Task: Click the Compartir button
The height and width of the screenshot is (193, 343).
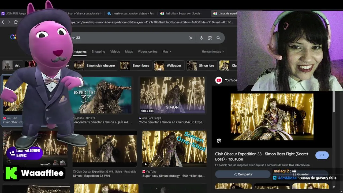Action: [x=243, y=174]
